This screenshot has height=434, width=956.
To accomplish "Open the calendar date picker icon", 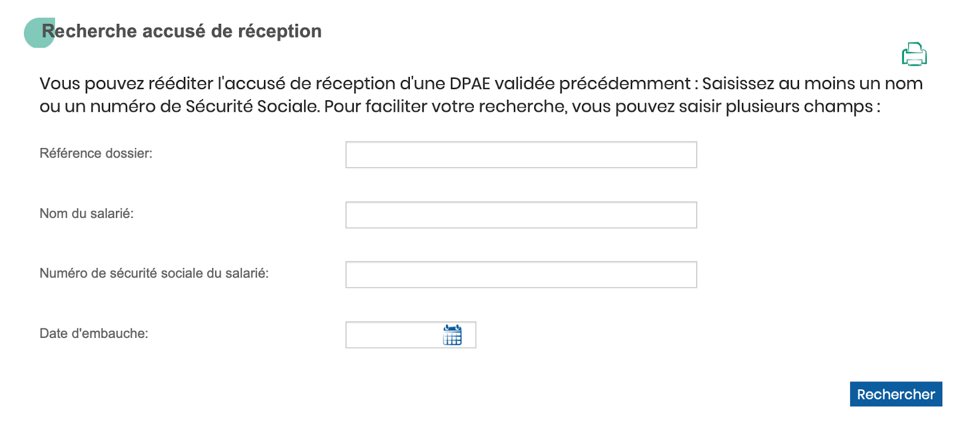I will coord(452,335).
